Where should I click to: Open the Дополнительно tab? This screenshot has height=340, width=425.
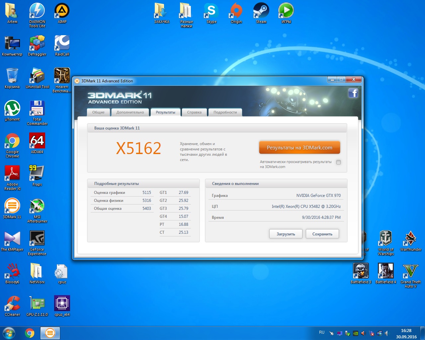130,112
